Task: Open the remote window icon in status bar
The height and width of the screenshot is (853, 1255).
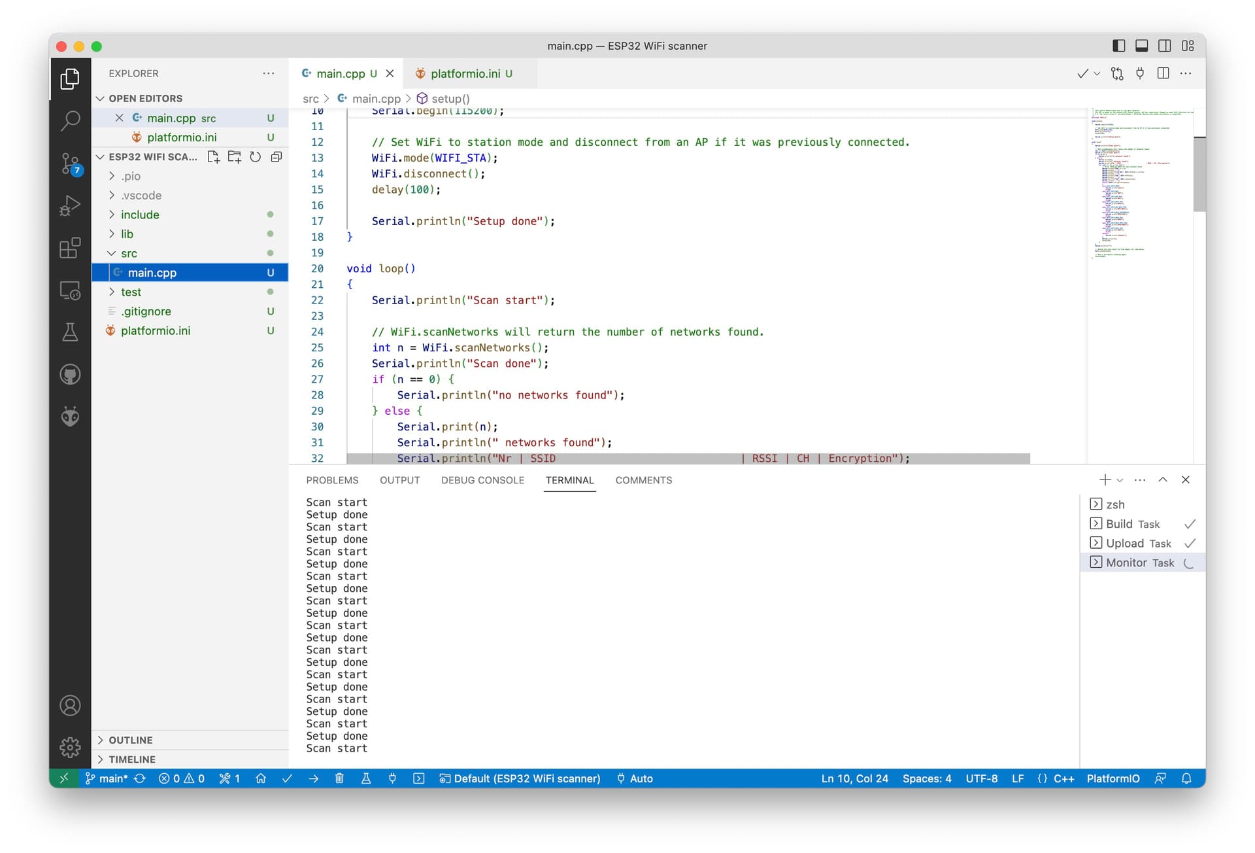Action: point(63,778)
